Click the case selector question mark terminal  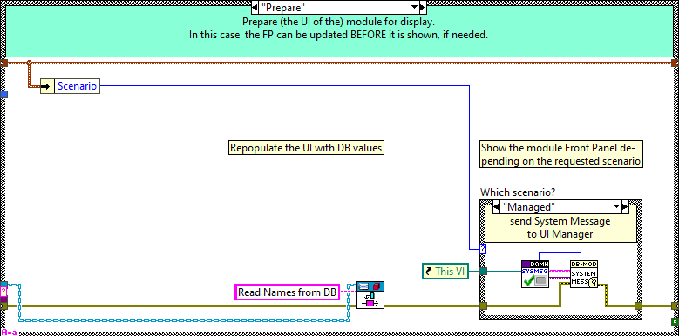tap(483, 249)
